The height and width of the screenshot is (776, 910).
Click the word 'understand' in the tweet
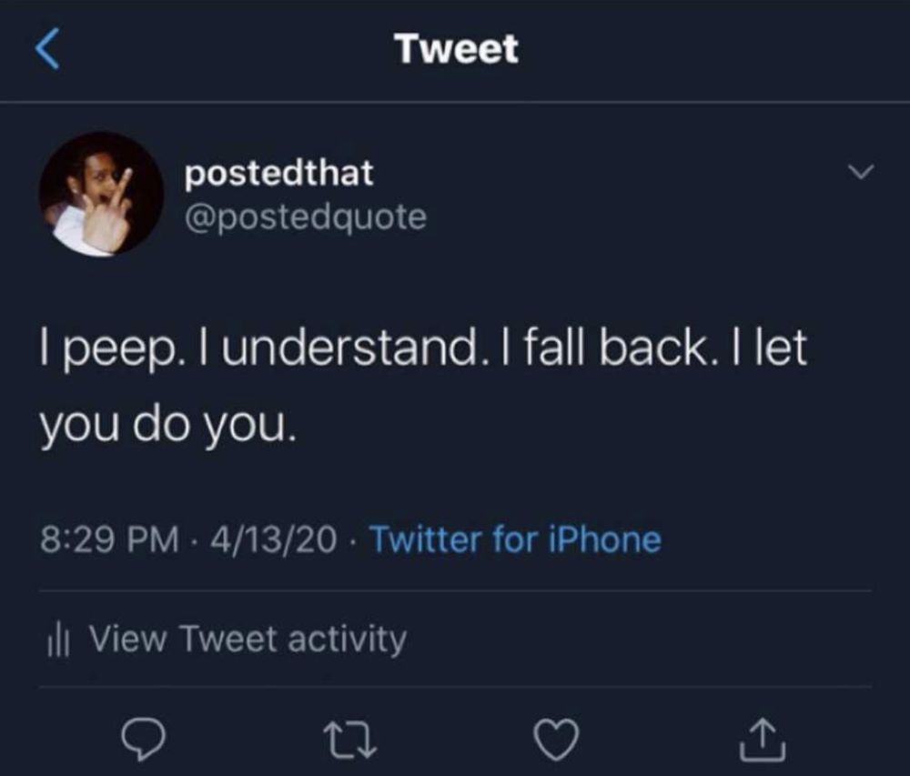pyautogui.click(x=349, y=348)
